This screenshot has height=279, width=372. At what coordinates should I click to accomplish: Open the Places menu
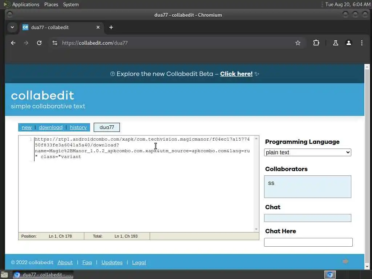tap(51, 4)
